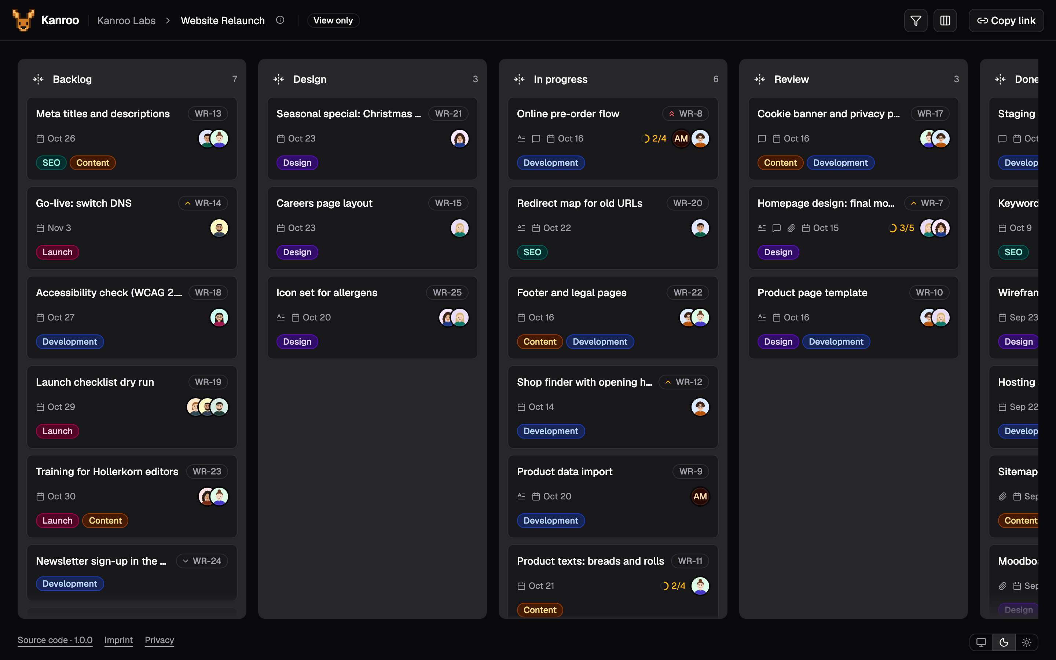The height and width of the screenshot is (660, 1056).
Task: Click the SEO tag on Redirect map card
Action: click(x=532, y=252)
